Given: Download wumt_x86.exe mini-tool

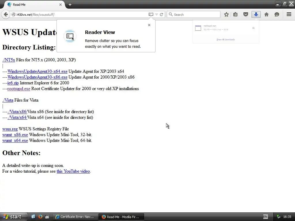Looking at the screenshot, I should 15,135.
